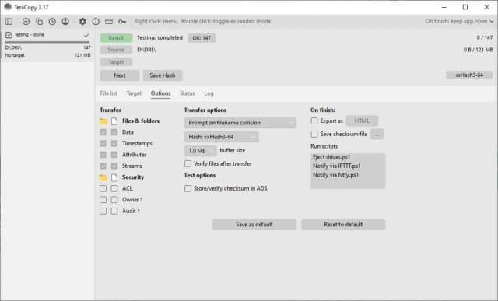Maximize the TeraCopy window
The image size is (498, 301).
pos(465,7)
